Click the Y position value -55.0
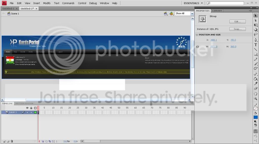 pos(233,40)
